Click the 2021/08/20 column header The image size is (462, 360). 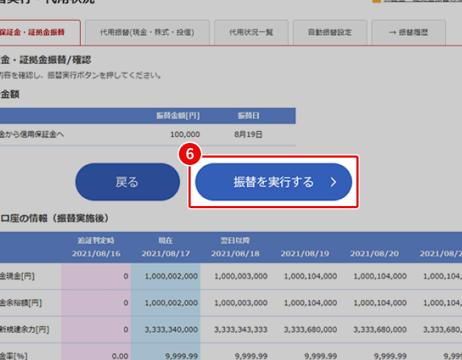coord(374,254)
